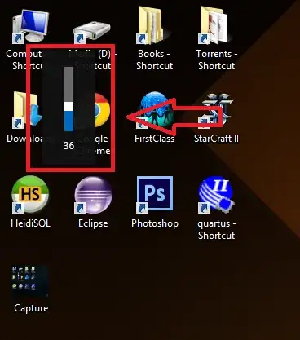Screen dimensions: 300x340
Task: Click the HeidiSQL label text
Action: (30, 223)
